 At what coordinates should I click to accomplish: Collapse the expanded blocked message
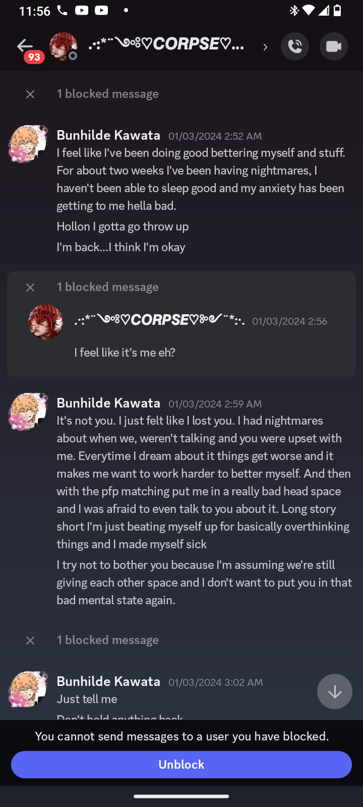tap(30, 287)
